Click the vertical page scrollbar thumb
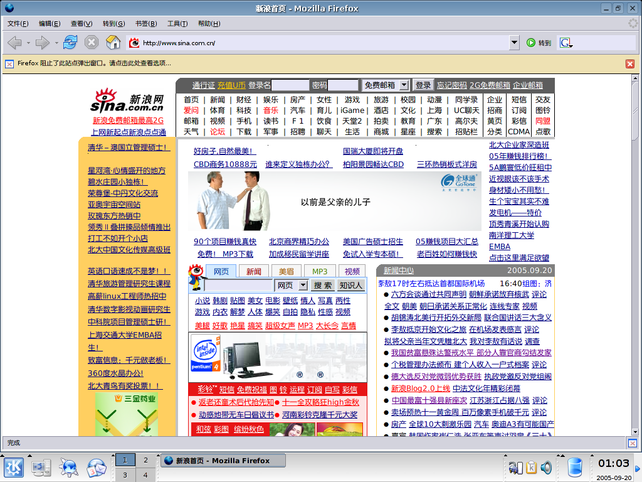The image size is (642, 482). [635, 110]
